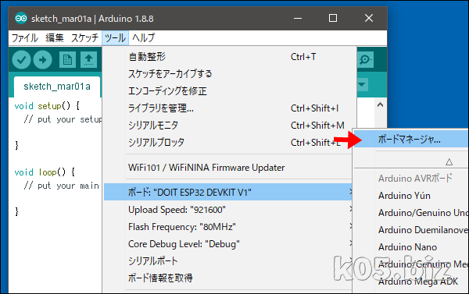Expand ボード: "DOIT ESP32 DEVKIT V1" submenu
The height and width of the screenshot is (294, 469).
(228, 192)
